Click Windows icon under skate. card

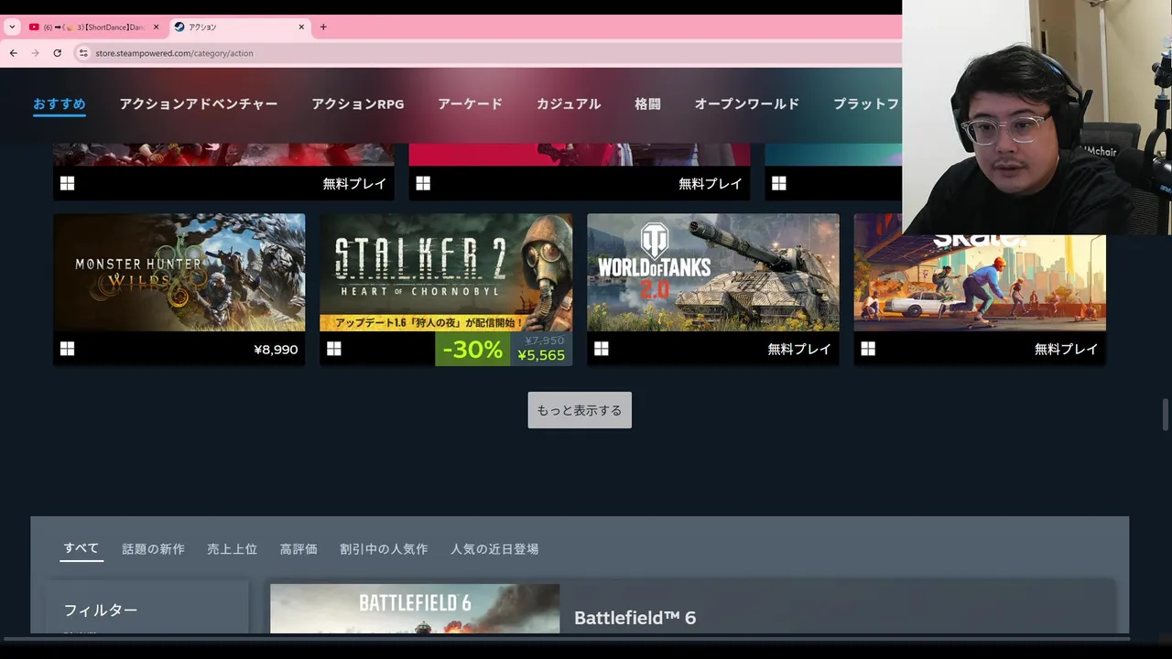click(x=868, y=349)
